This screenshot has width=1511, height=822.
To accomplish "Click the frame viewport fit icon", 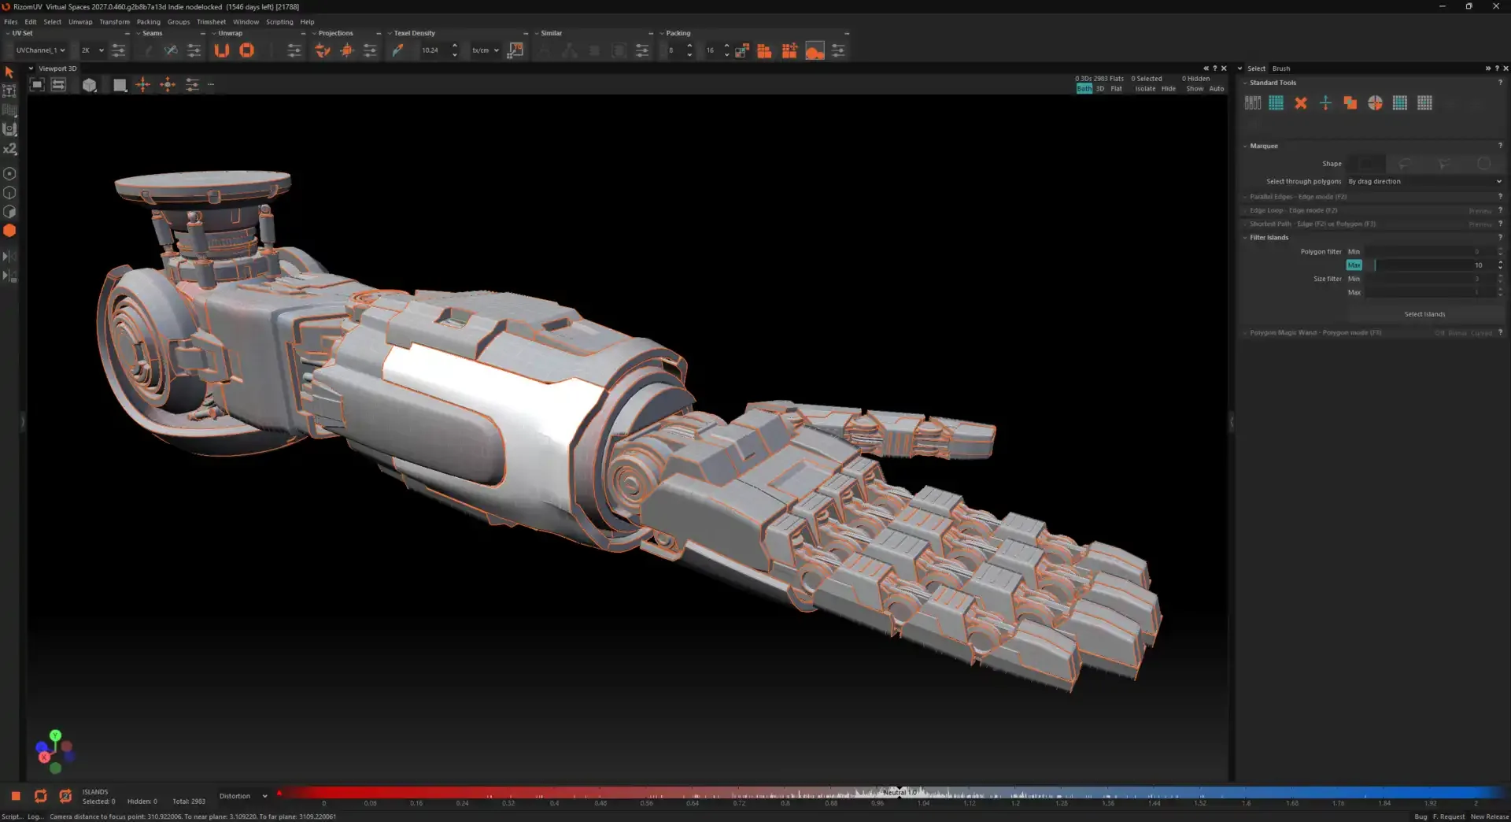I will tap(37, 85).
